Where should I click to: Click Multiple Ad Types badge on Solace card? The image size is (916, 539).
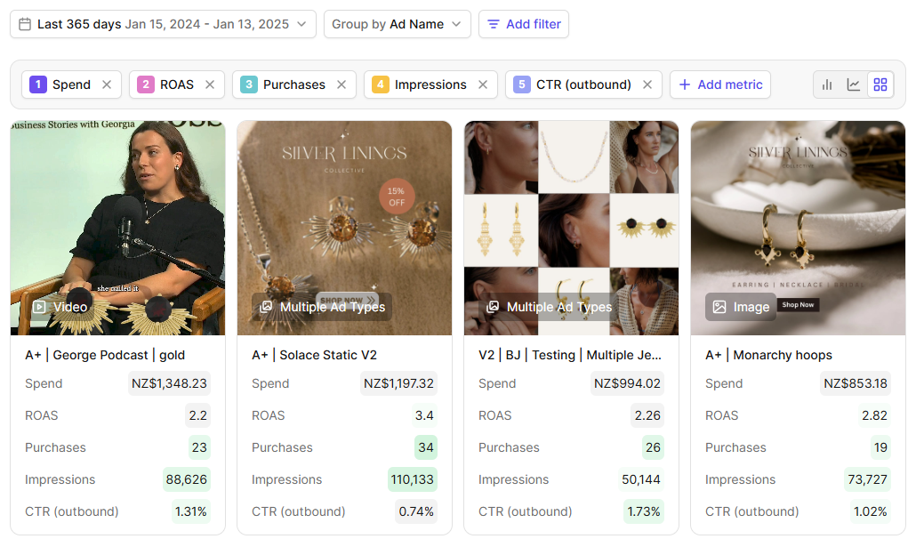point(322,307)
